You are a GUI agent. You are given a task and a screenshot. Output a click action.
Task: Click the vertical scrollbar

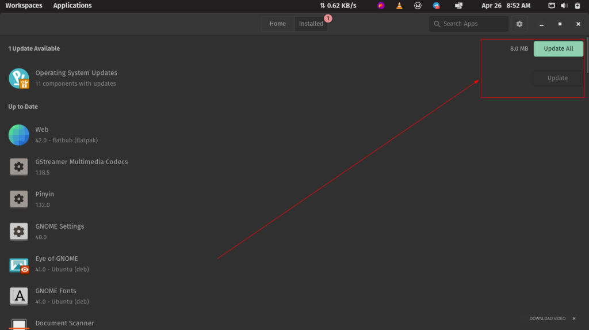tap(587, 55)
